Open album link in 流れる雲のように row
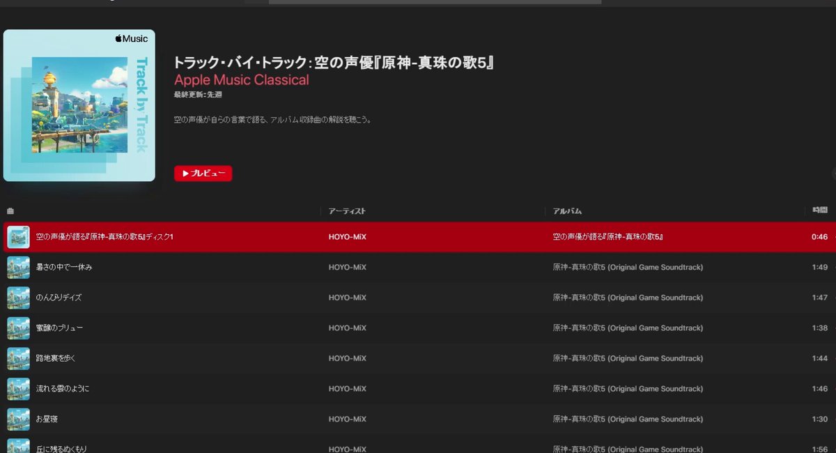This screenshot has height=453, width=836. (628, 389)
